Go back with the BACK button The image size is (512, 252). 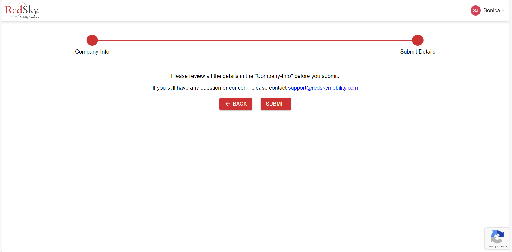[236, 104]
